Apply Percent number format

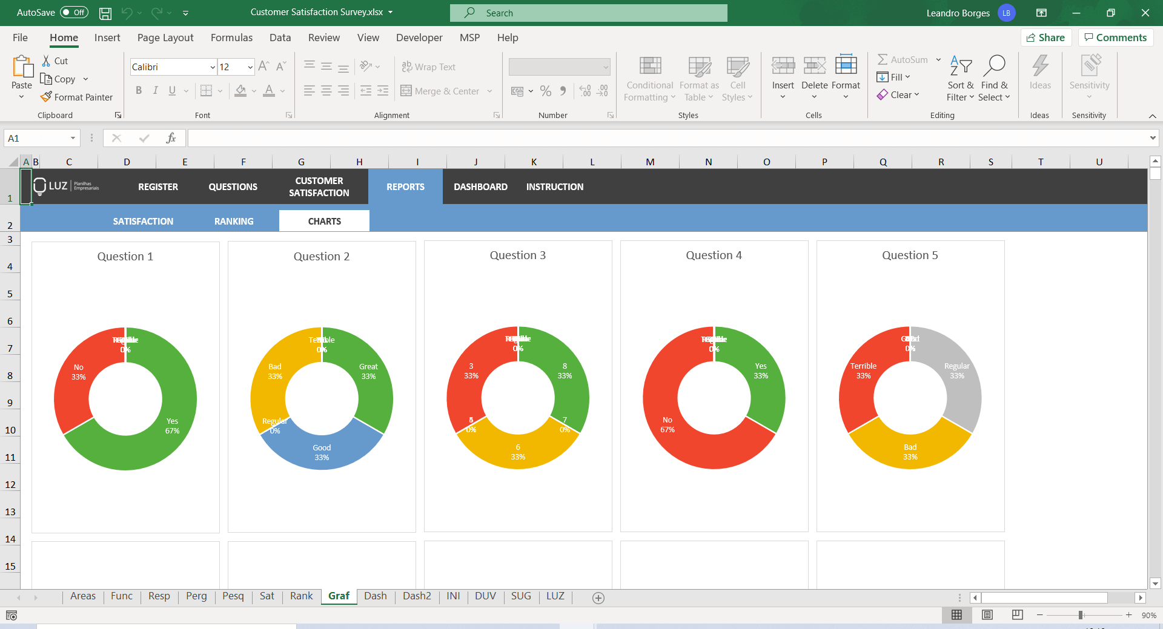pos(546,91)
